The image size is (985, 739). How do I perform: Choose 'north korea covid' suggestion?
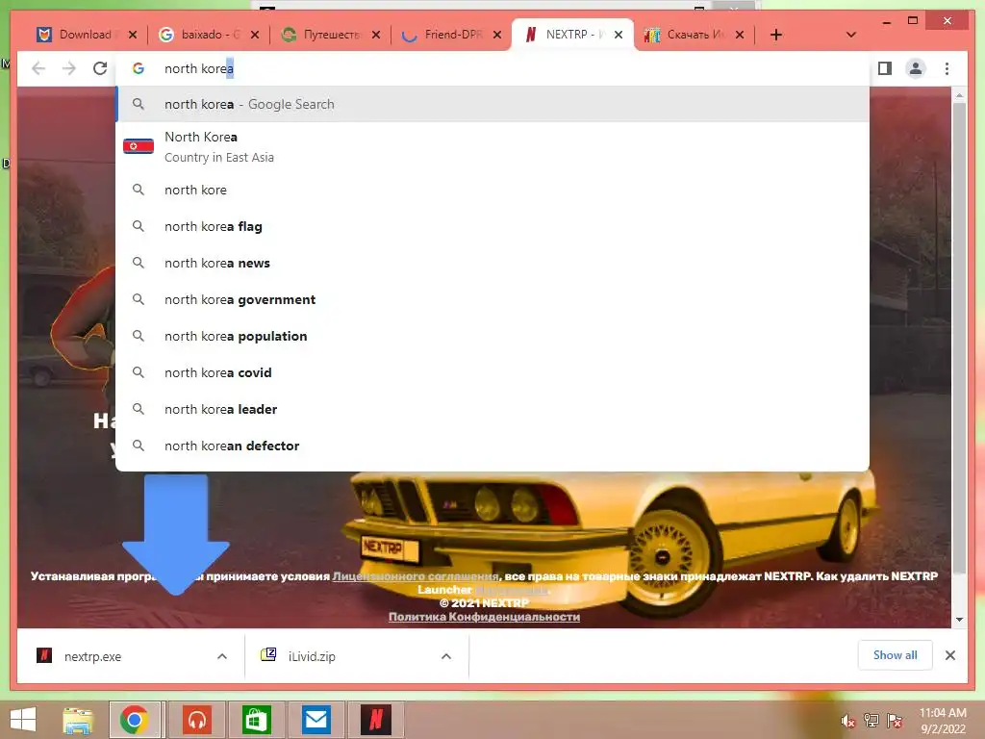(492, 372)
